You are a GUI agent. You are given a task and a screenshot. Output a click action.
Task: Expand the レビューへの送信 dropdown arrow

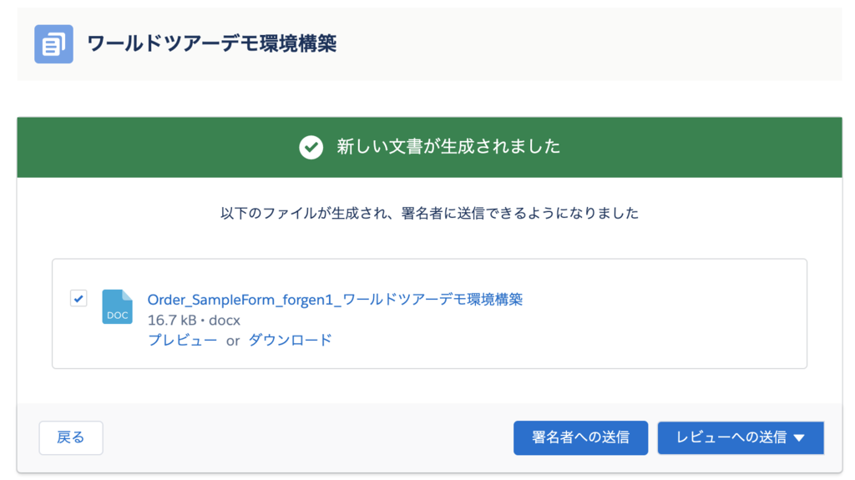(799, 438)
